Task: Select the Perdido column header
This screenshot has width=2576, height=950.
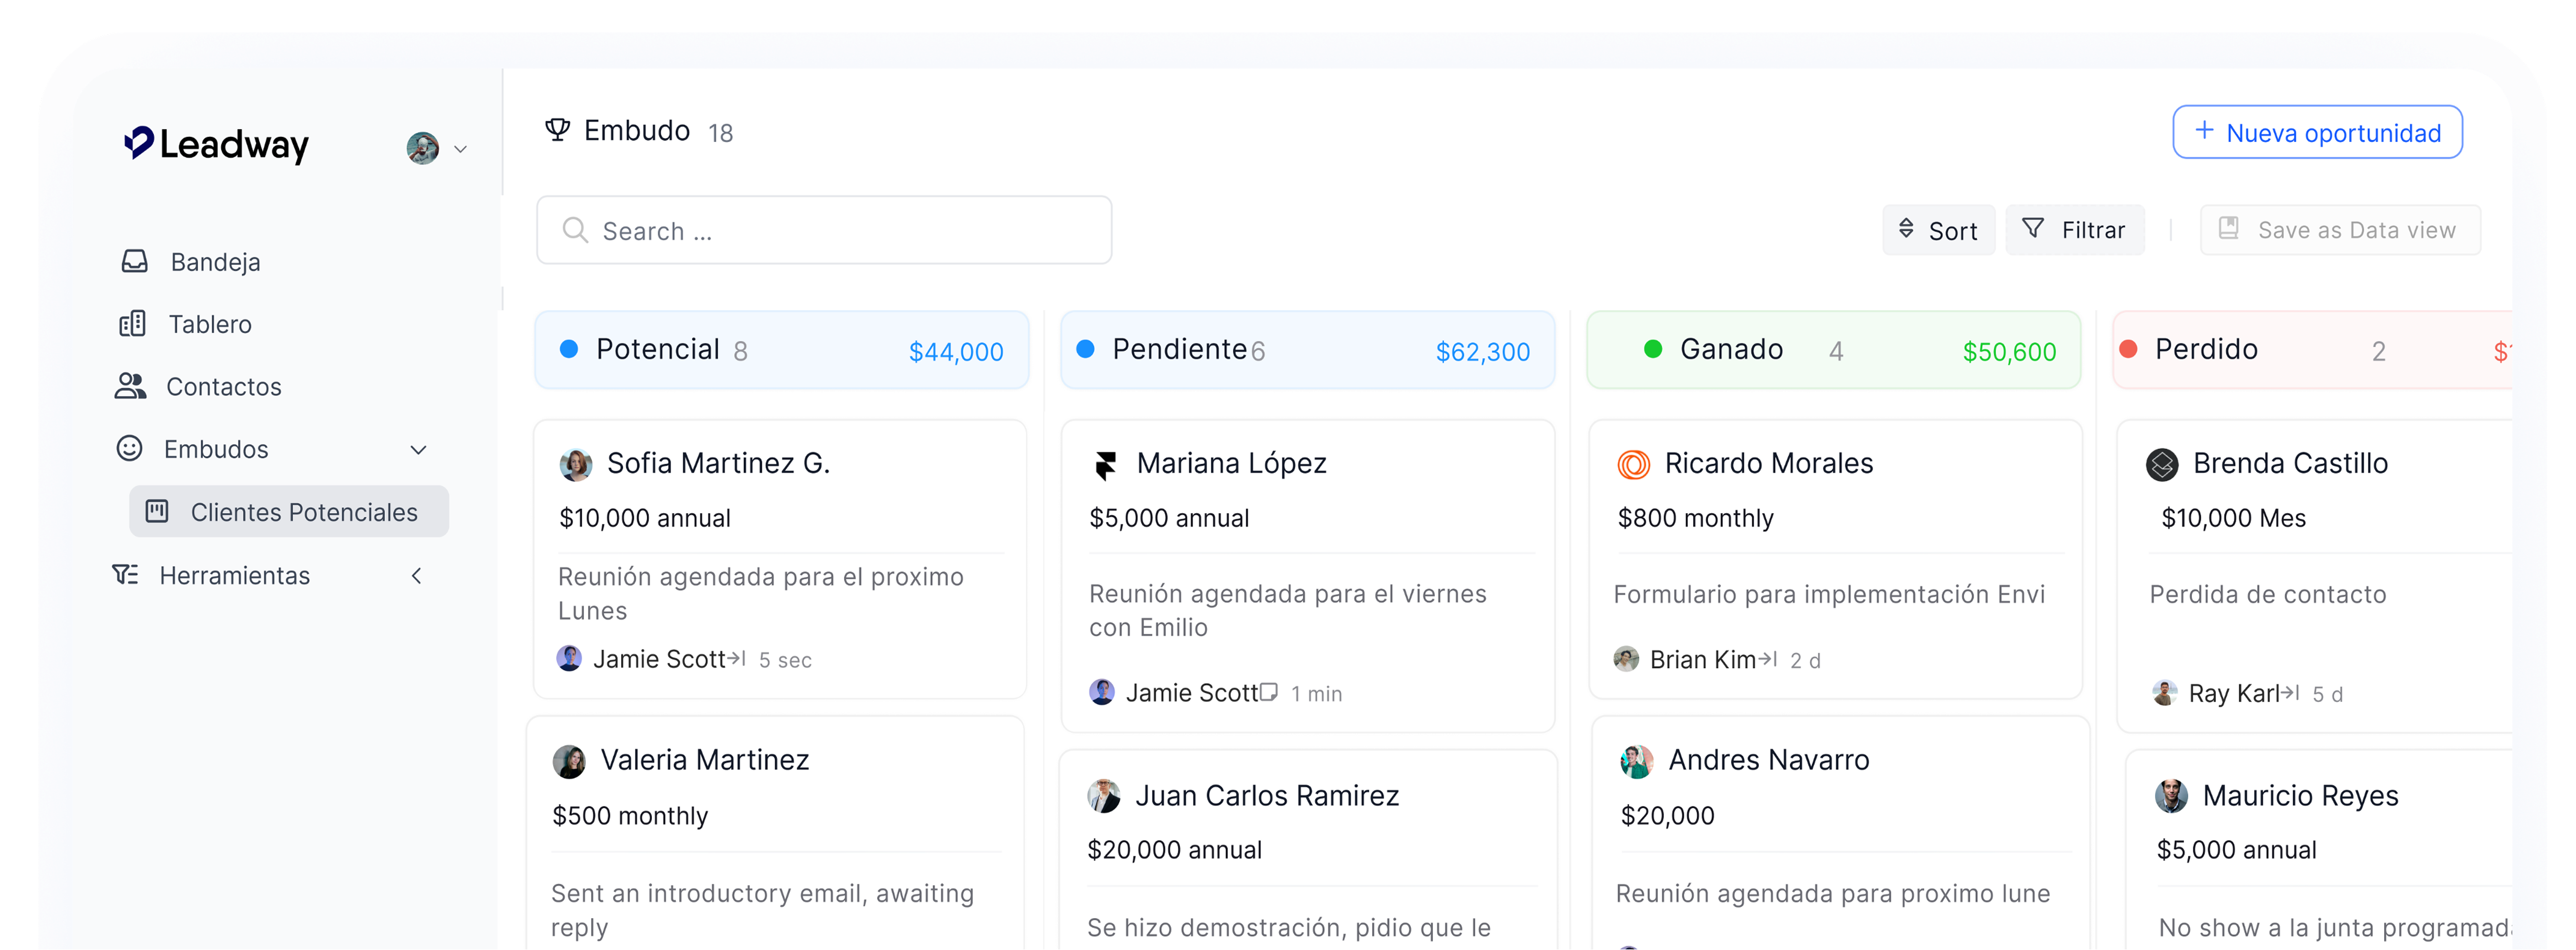Action: tap(2312, 350)
